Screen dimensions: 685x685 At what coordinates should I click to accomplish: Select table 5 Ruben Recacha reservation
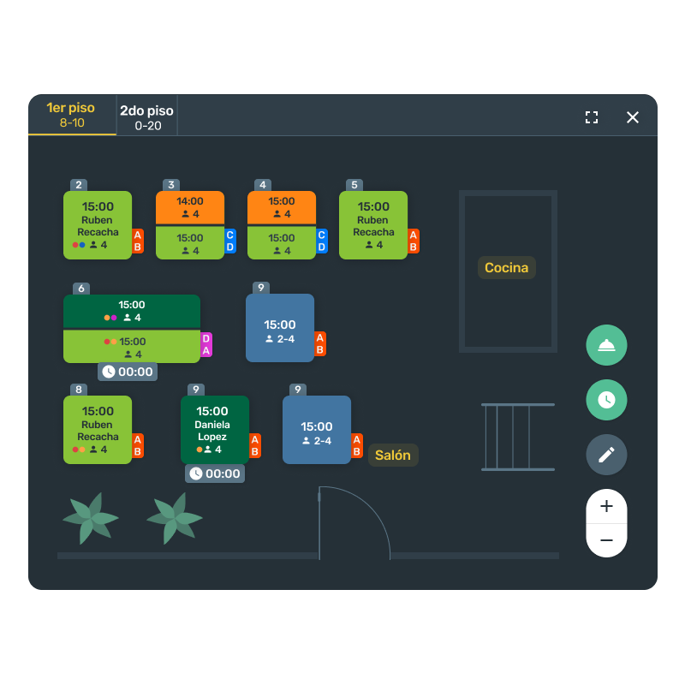373,225
